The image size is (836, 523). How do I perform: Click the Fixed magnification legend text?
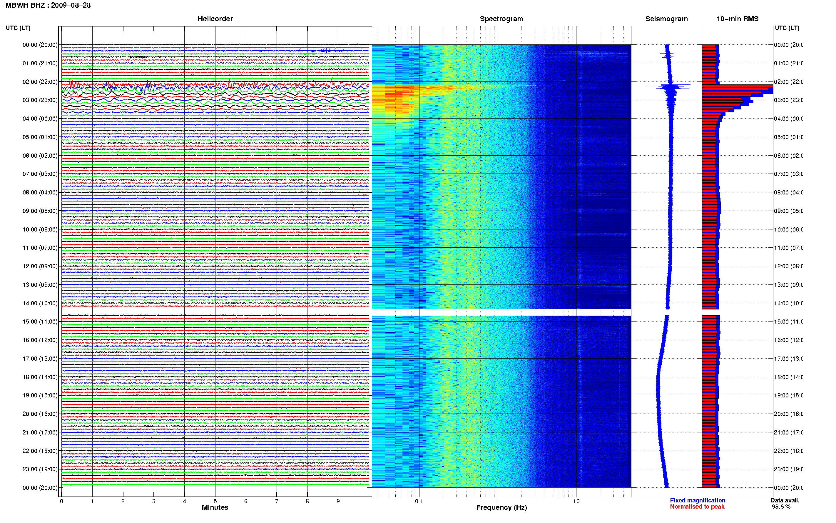(x=698, y=501)
